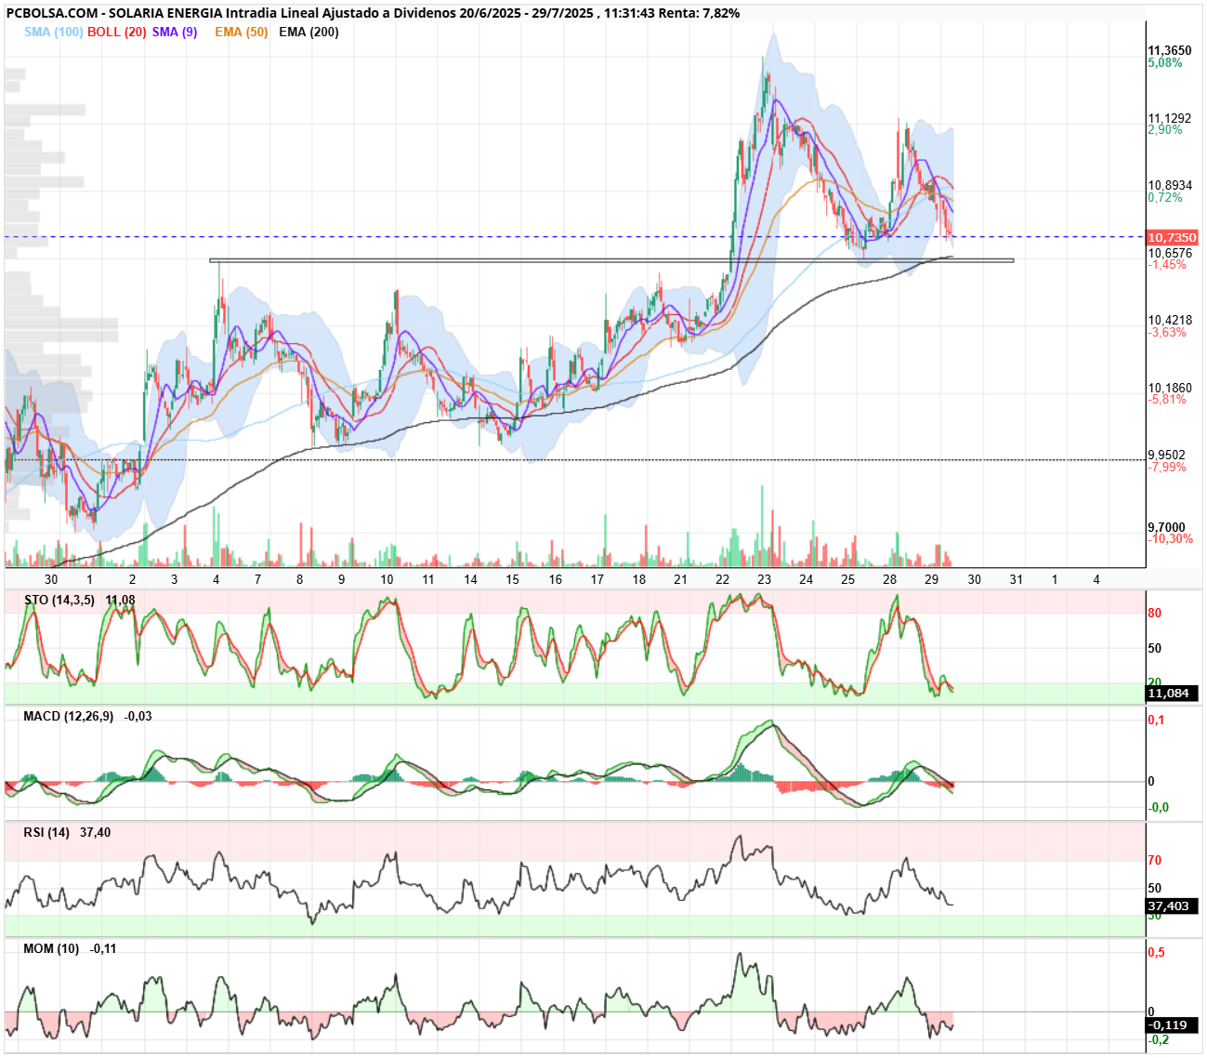
Task: Select the -7,99% percentage label
Action: coord(1167,468)
